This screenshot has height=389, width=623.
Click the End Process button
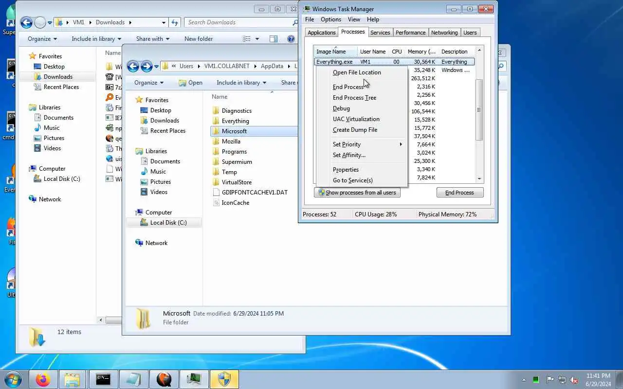coord(459,193)
